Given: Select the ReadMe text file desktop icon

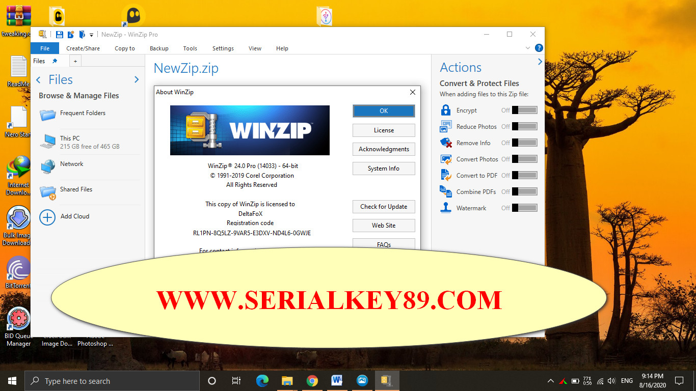Looking at the screenshot, I should [x=18, y=71].
